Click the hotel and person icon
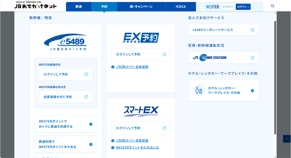291x158 pixels. tap(199, 90)
